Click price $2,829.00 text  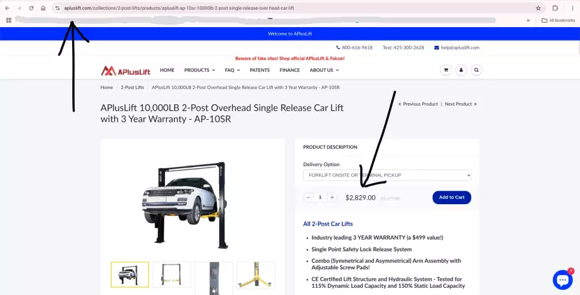[x=360, y=198]
